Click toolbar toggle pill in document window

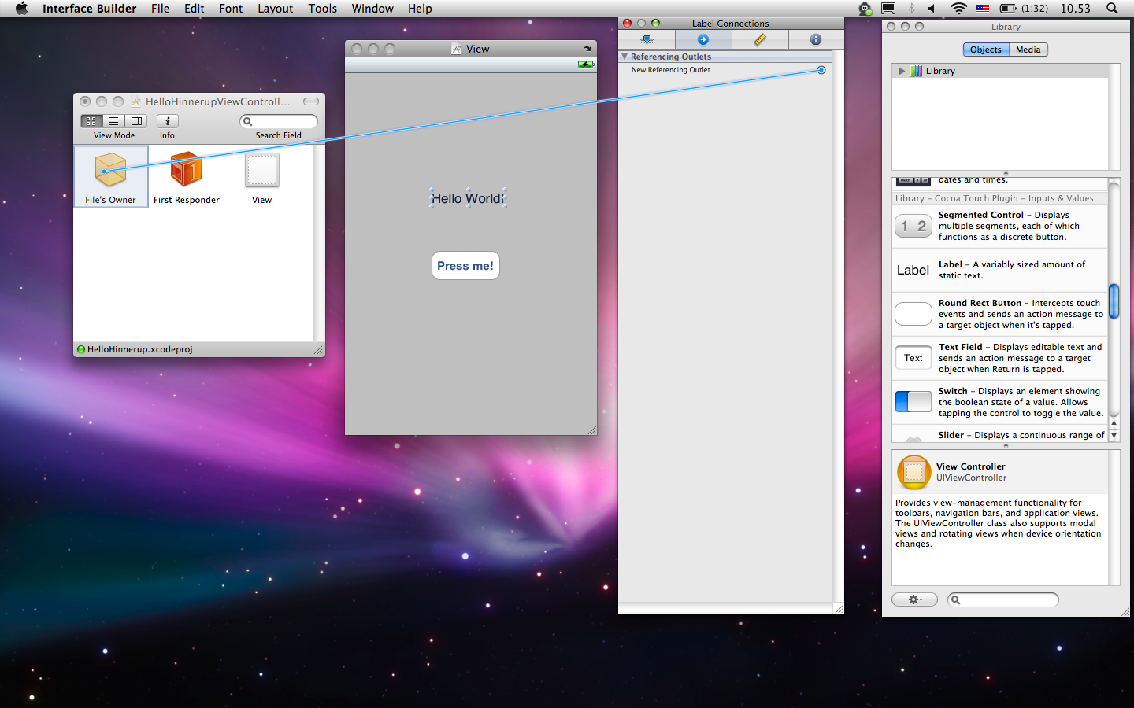click(311, 101)
